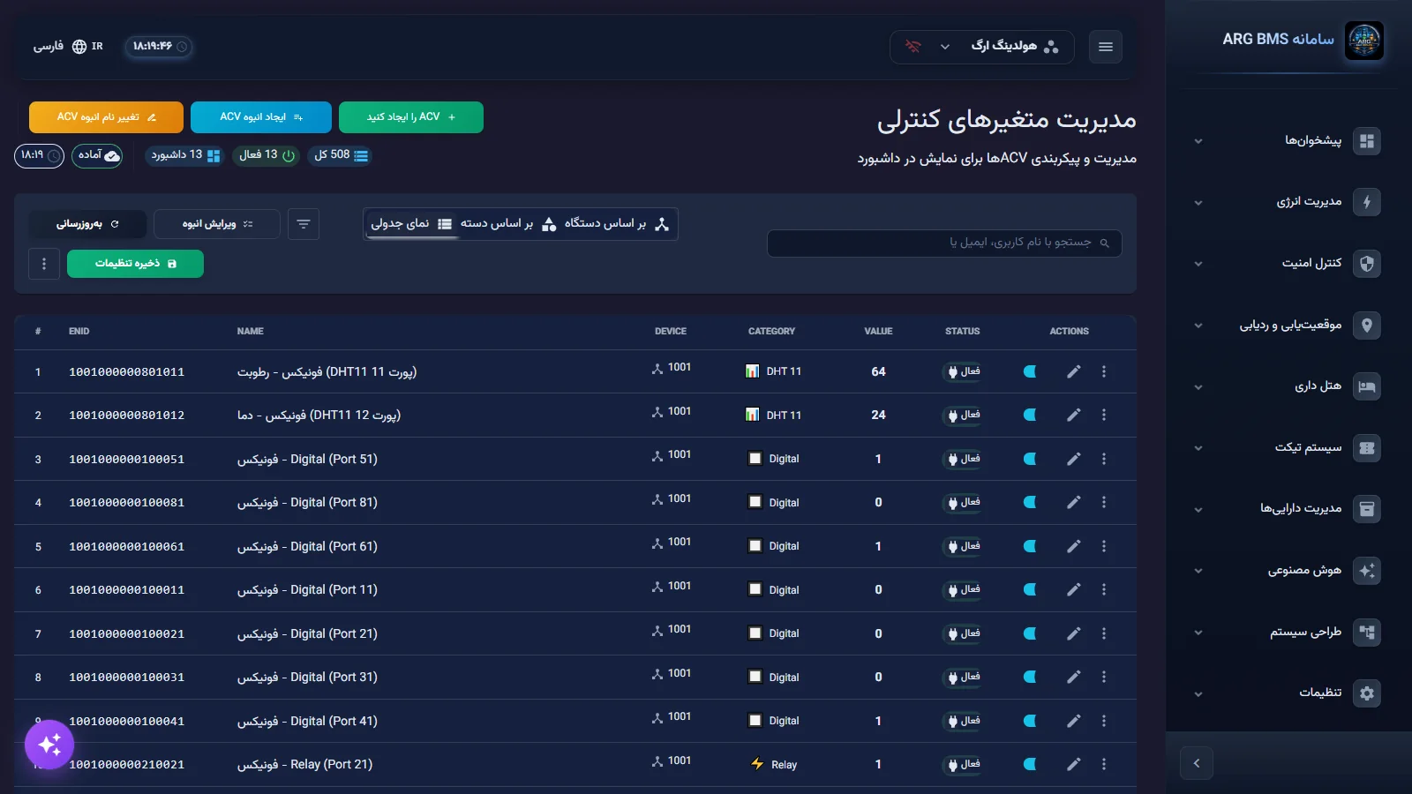Image resolution: width=1412 pixels, height=794 pixels.
Task: Click pencil edit icon for Digital (Port 51)
Action: click(x=1073, y=459)
